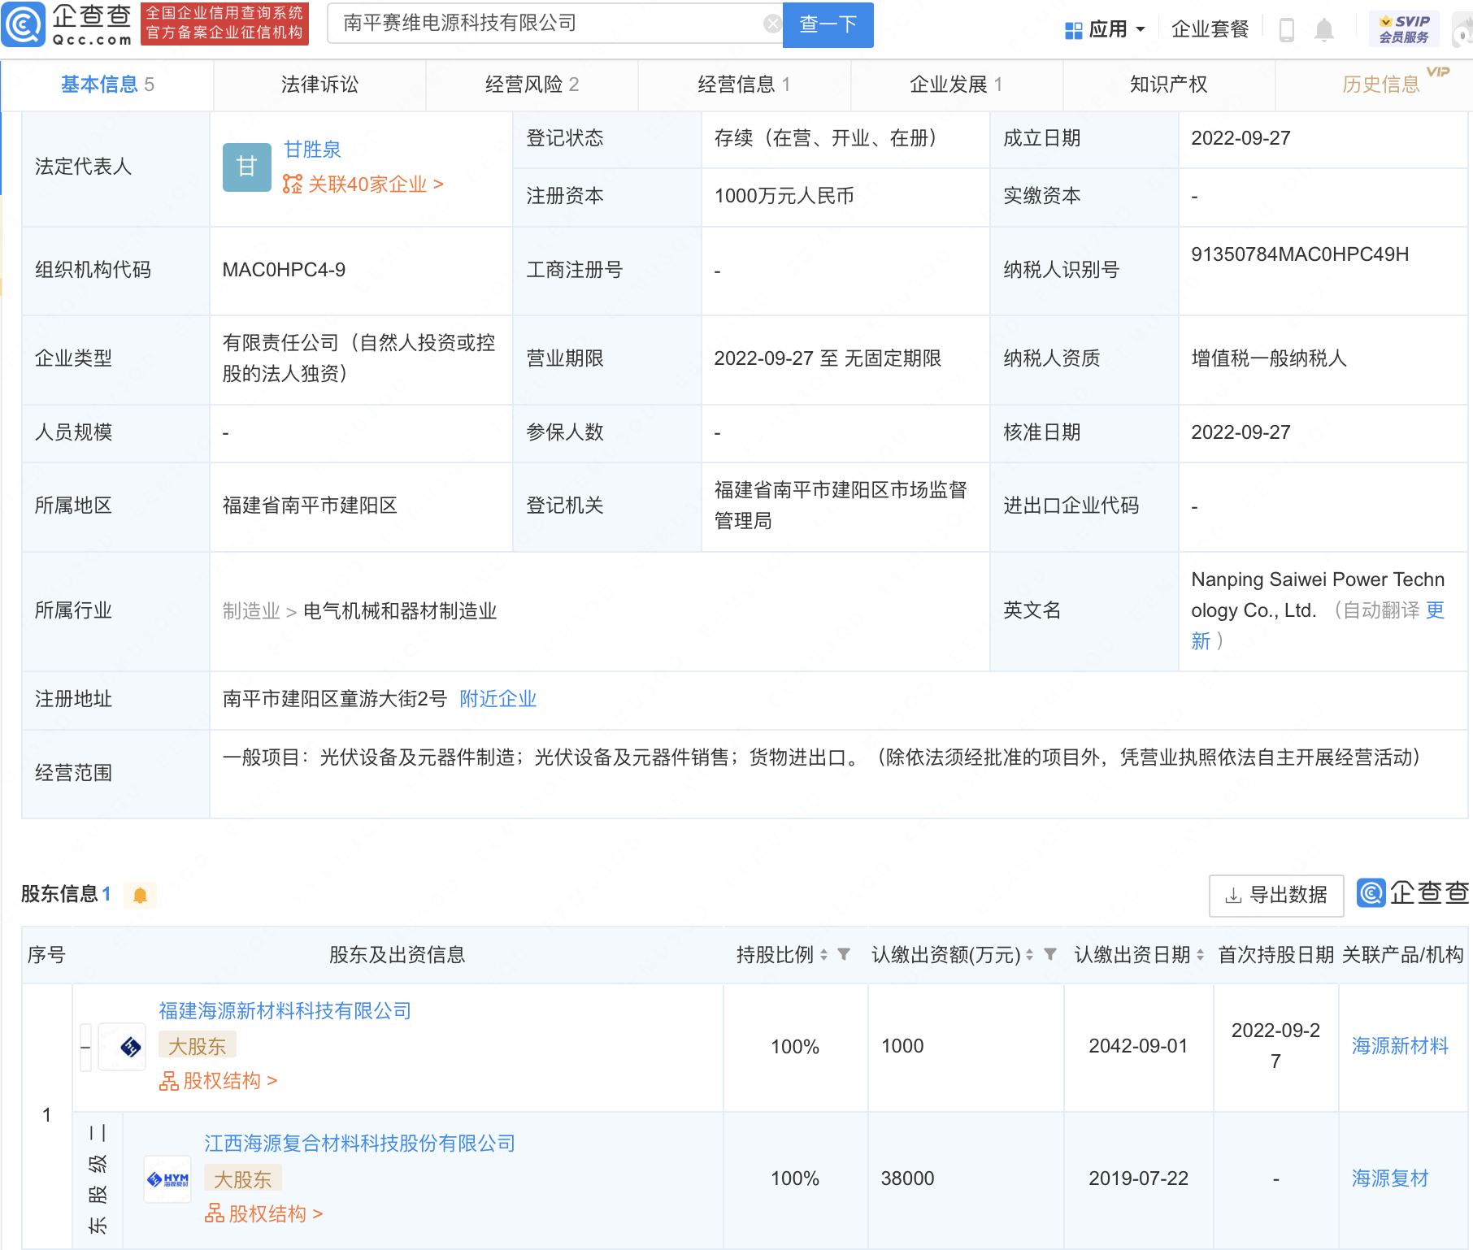This screenshot has width=1473, height=1250.
Task: Open 江西海源复合材料科技股份有限公司 link
Action: pyautogui.click(x=359, y=1144)
